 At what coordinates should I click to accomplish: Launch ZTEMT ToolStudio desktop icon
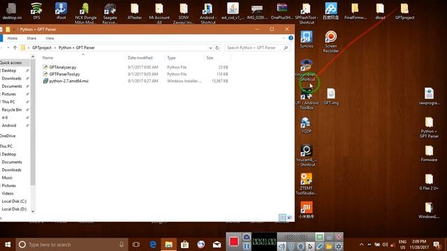(306, 184)
